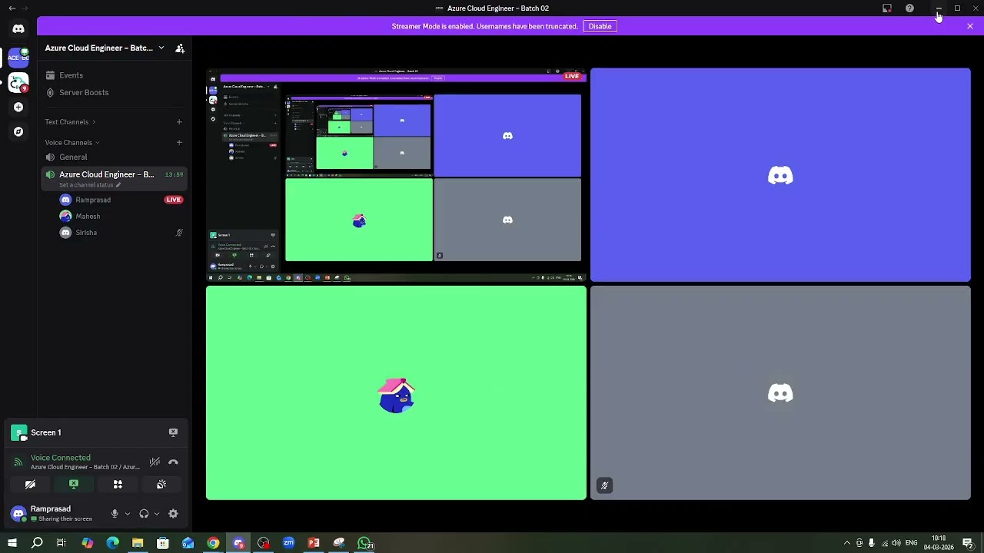Join the General voice channel

112,157
